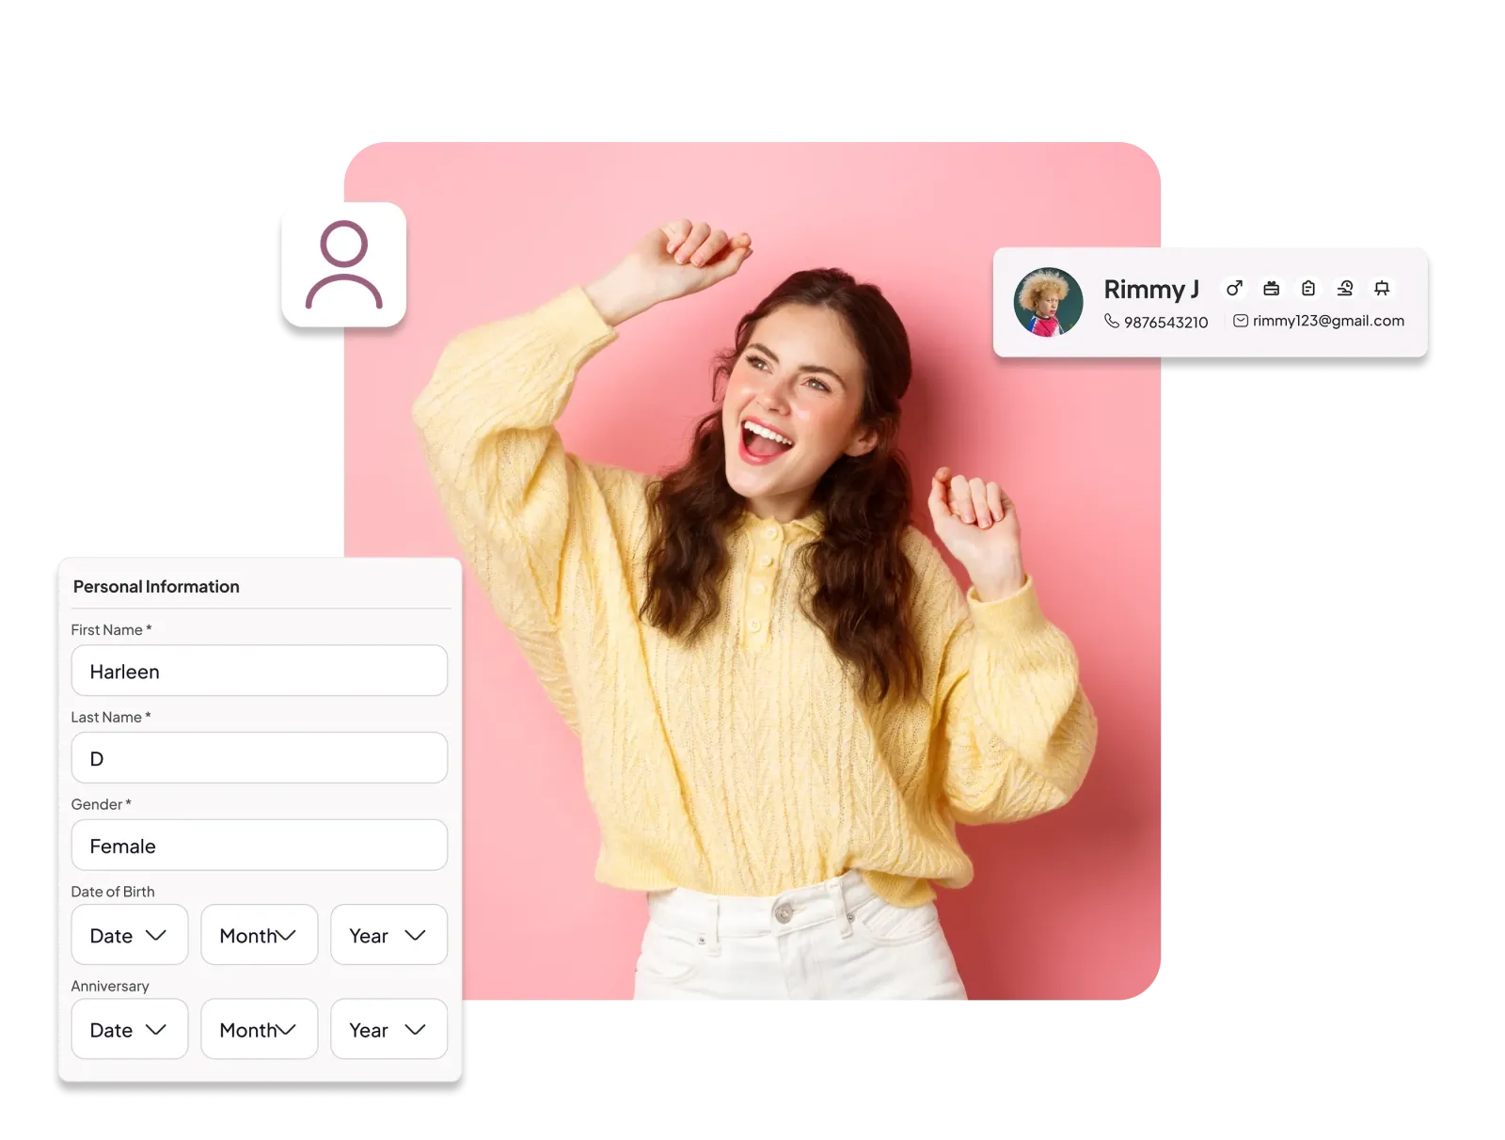Expand the Anniversary Year dropdown
The width and height of the screenshot is (1505, 1140).
pyautogui.click(x=389, y=1029)
